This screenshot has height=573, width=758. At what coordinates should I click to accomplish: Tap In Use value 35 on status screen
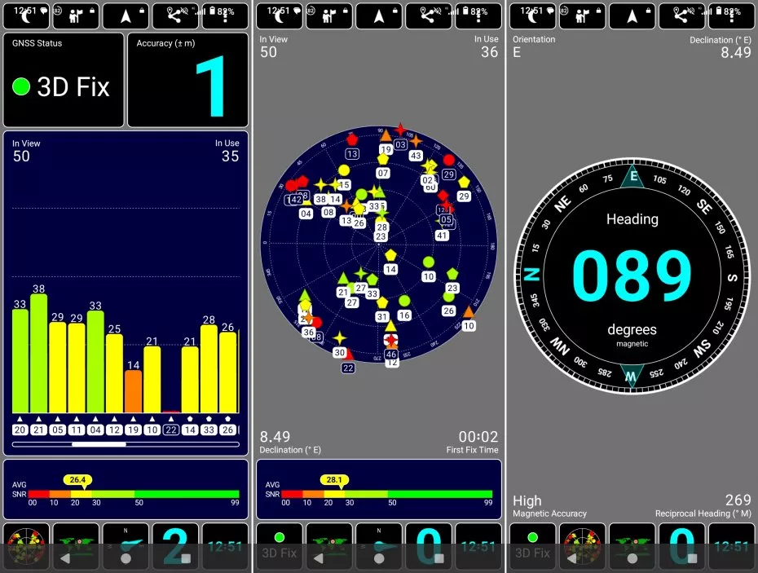230,156
